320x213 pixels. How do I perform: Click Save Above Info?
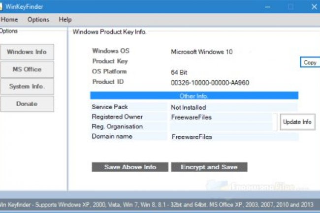coord(130,167)
